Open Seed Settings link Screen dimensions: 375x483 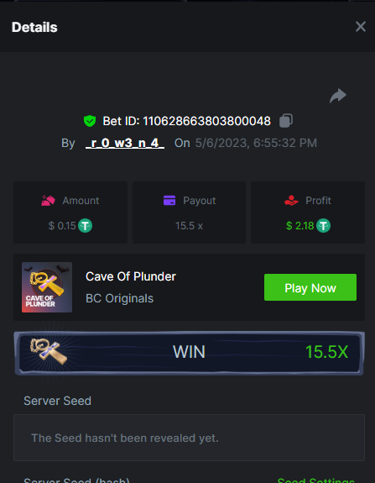pyautogui.click(x=316, y=480)
